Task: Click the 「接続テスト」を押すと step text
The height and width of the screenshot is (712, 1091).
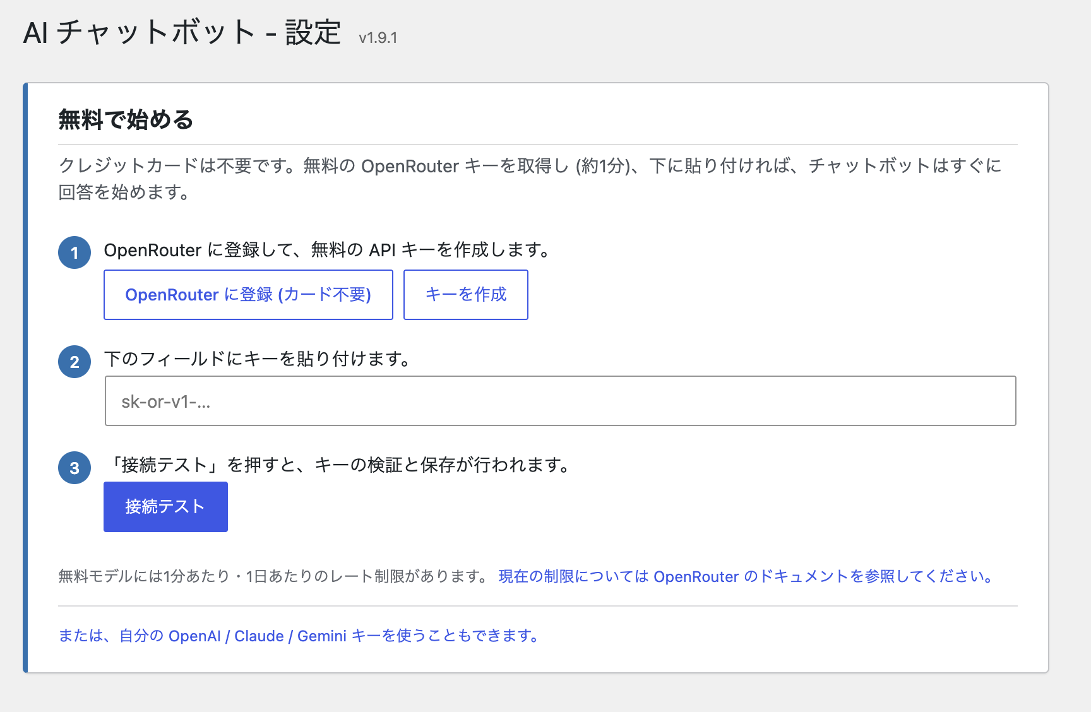Action: [x=339, y=465]
